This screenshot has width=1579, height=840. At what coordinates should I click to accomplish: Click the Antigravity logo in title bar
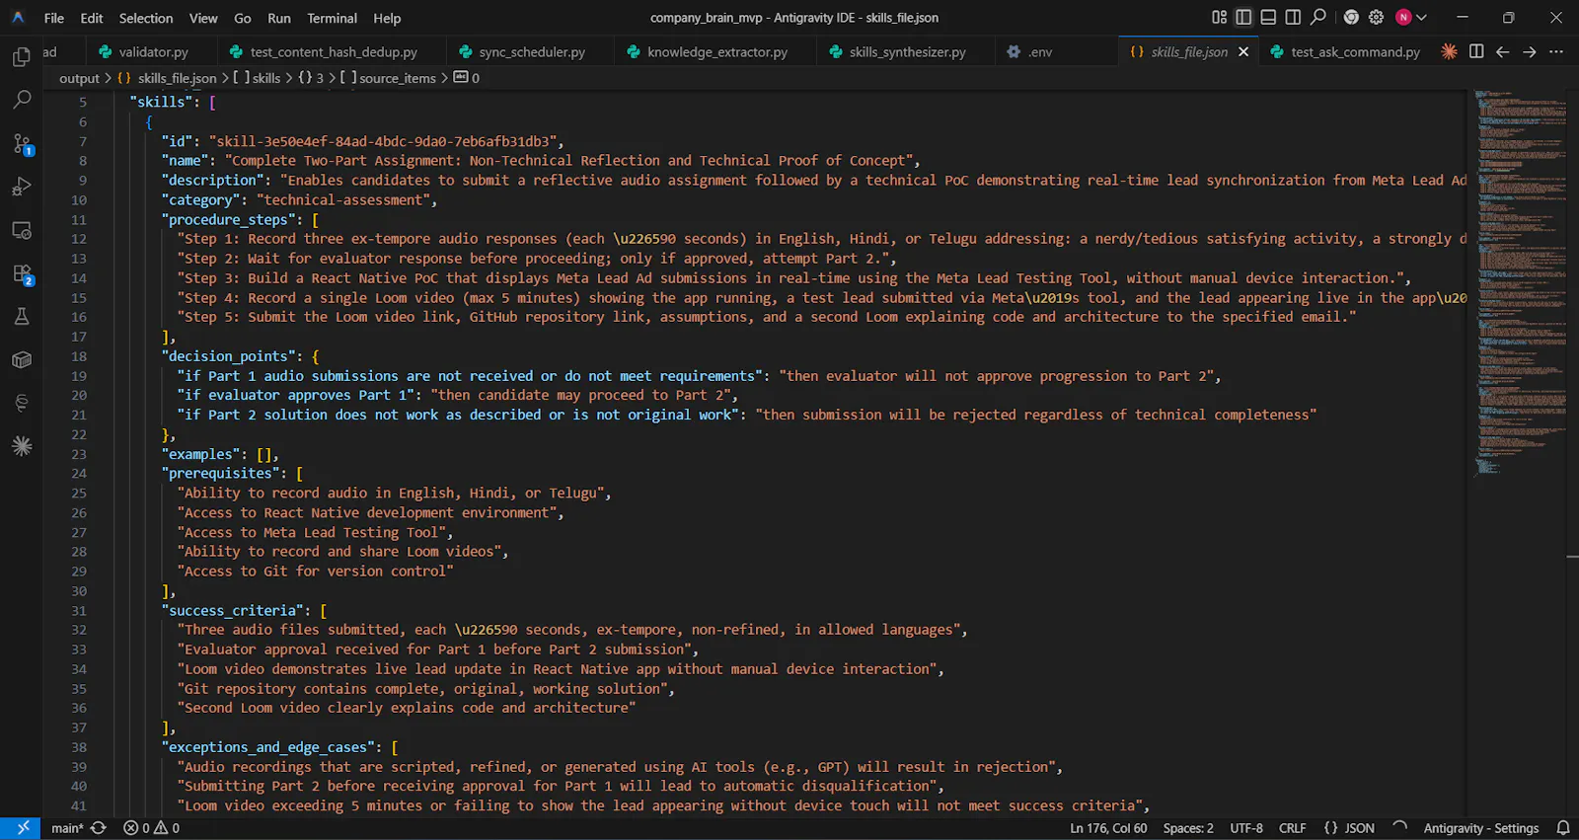pos(18,18)
